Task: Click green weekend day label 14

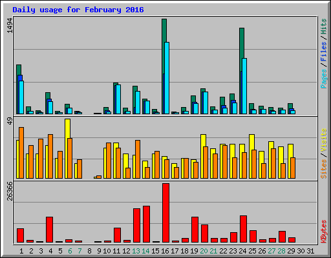Action: pyautogui.click(x=145, y=251)
